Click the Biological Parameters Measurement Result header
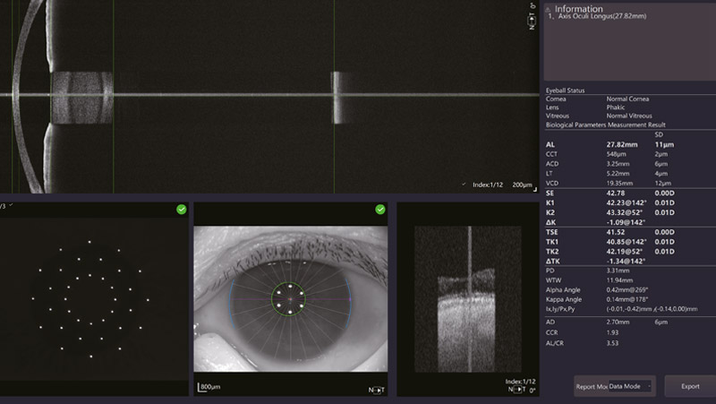Viewport: 716px width, 404px height. [x=606, y=125]
